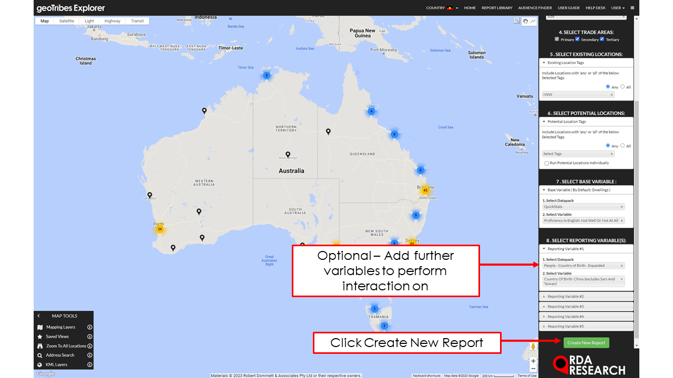Show info for Address Search
Image resolution: width=673 pixels, height=378 pixels.
[x=89, y=355]
